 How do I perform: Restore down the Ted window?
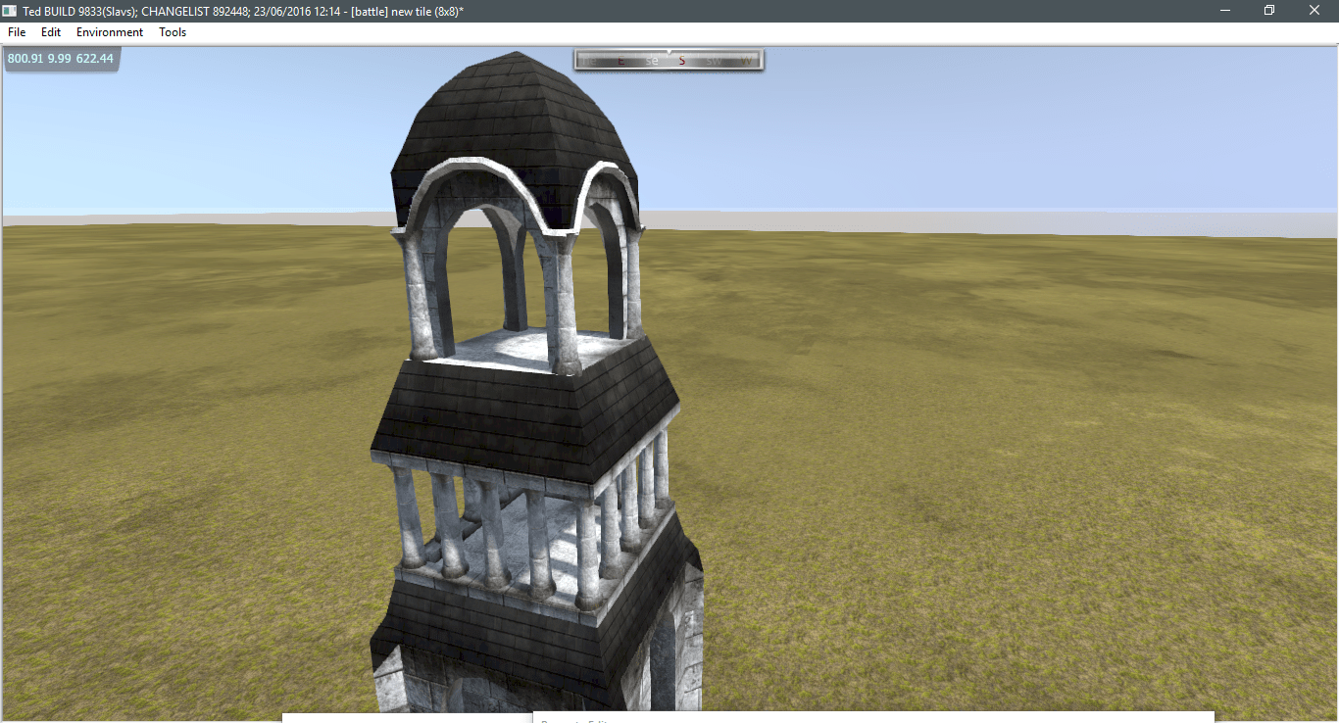tap(1269, 10)
